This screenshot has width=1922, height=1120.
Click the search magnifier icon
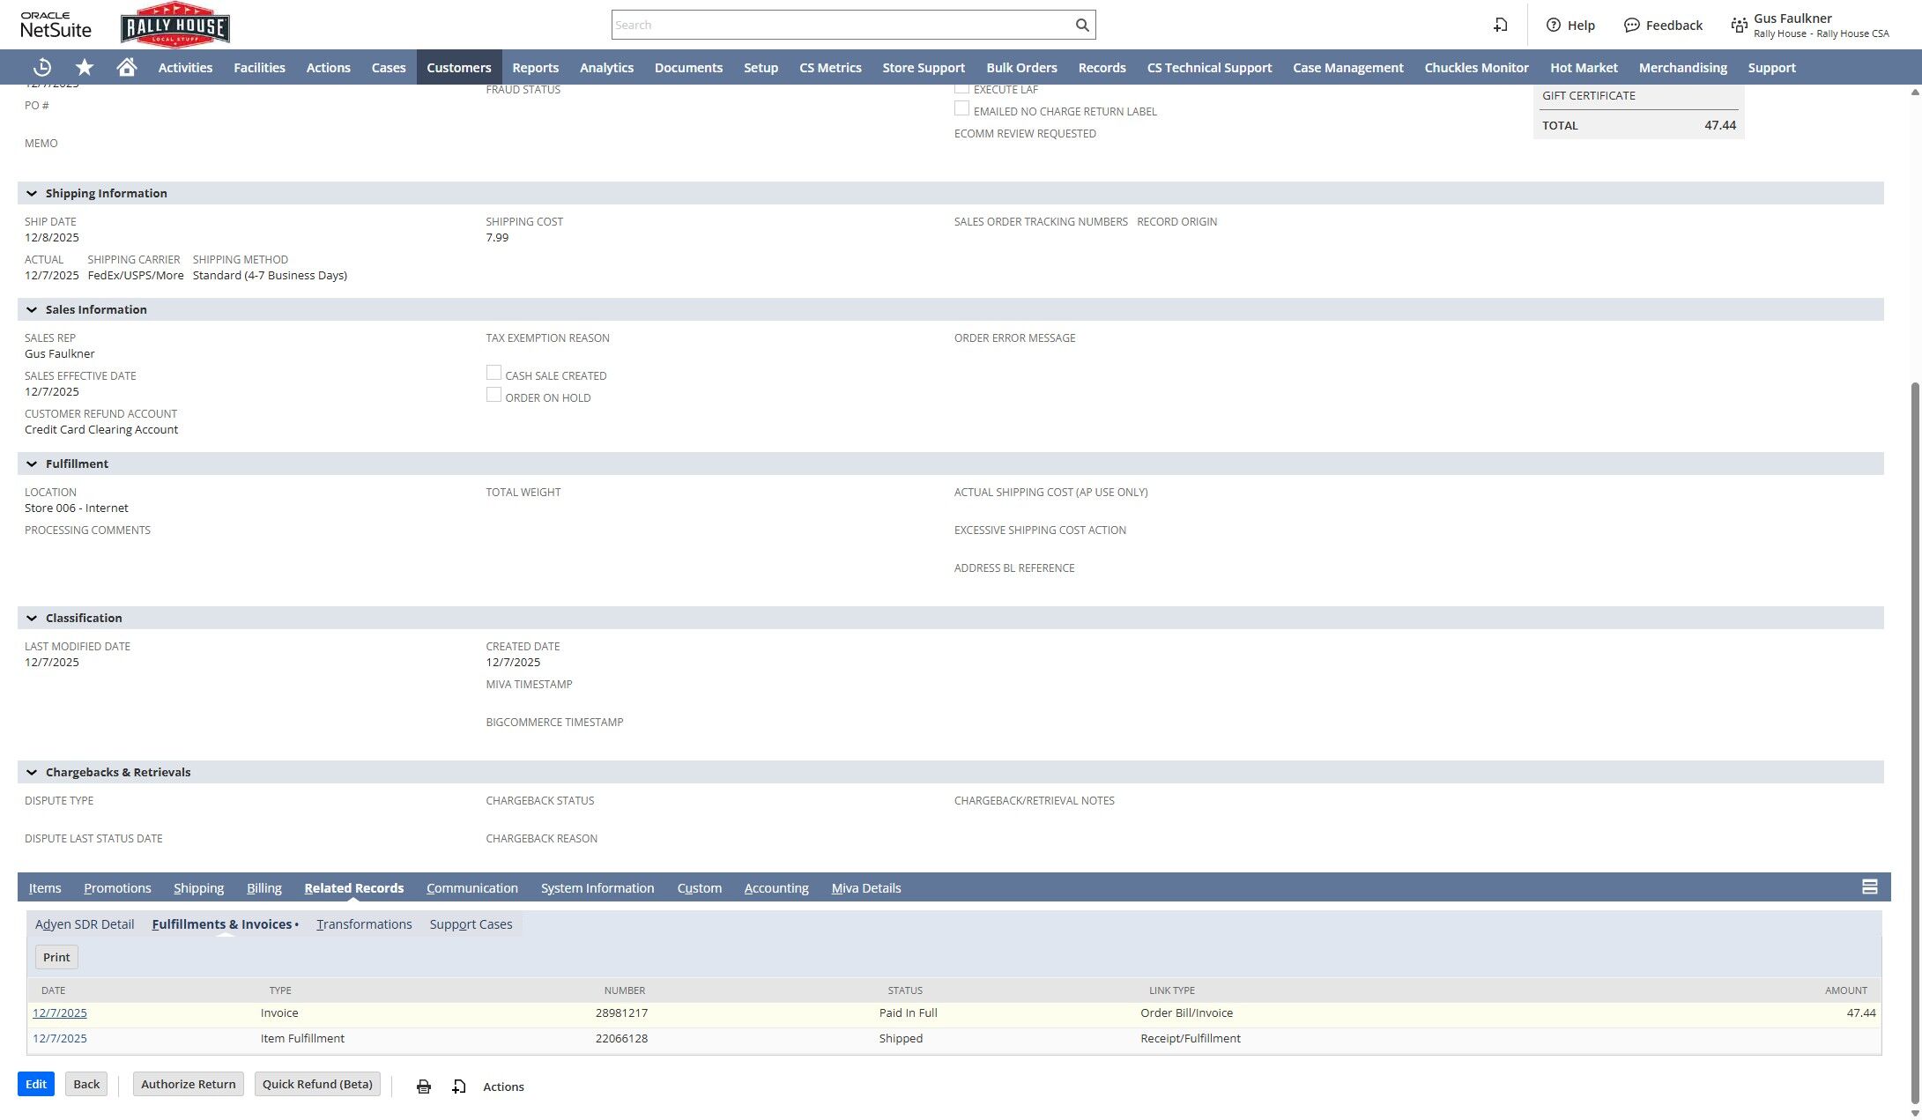click(1082, 25)
